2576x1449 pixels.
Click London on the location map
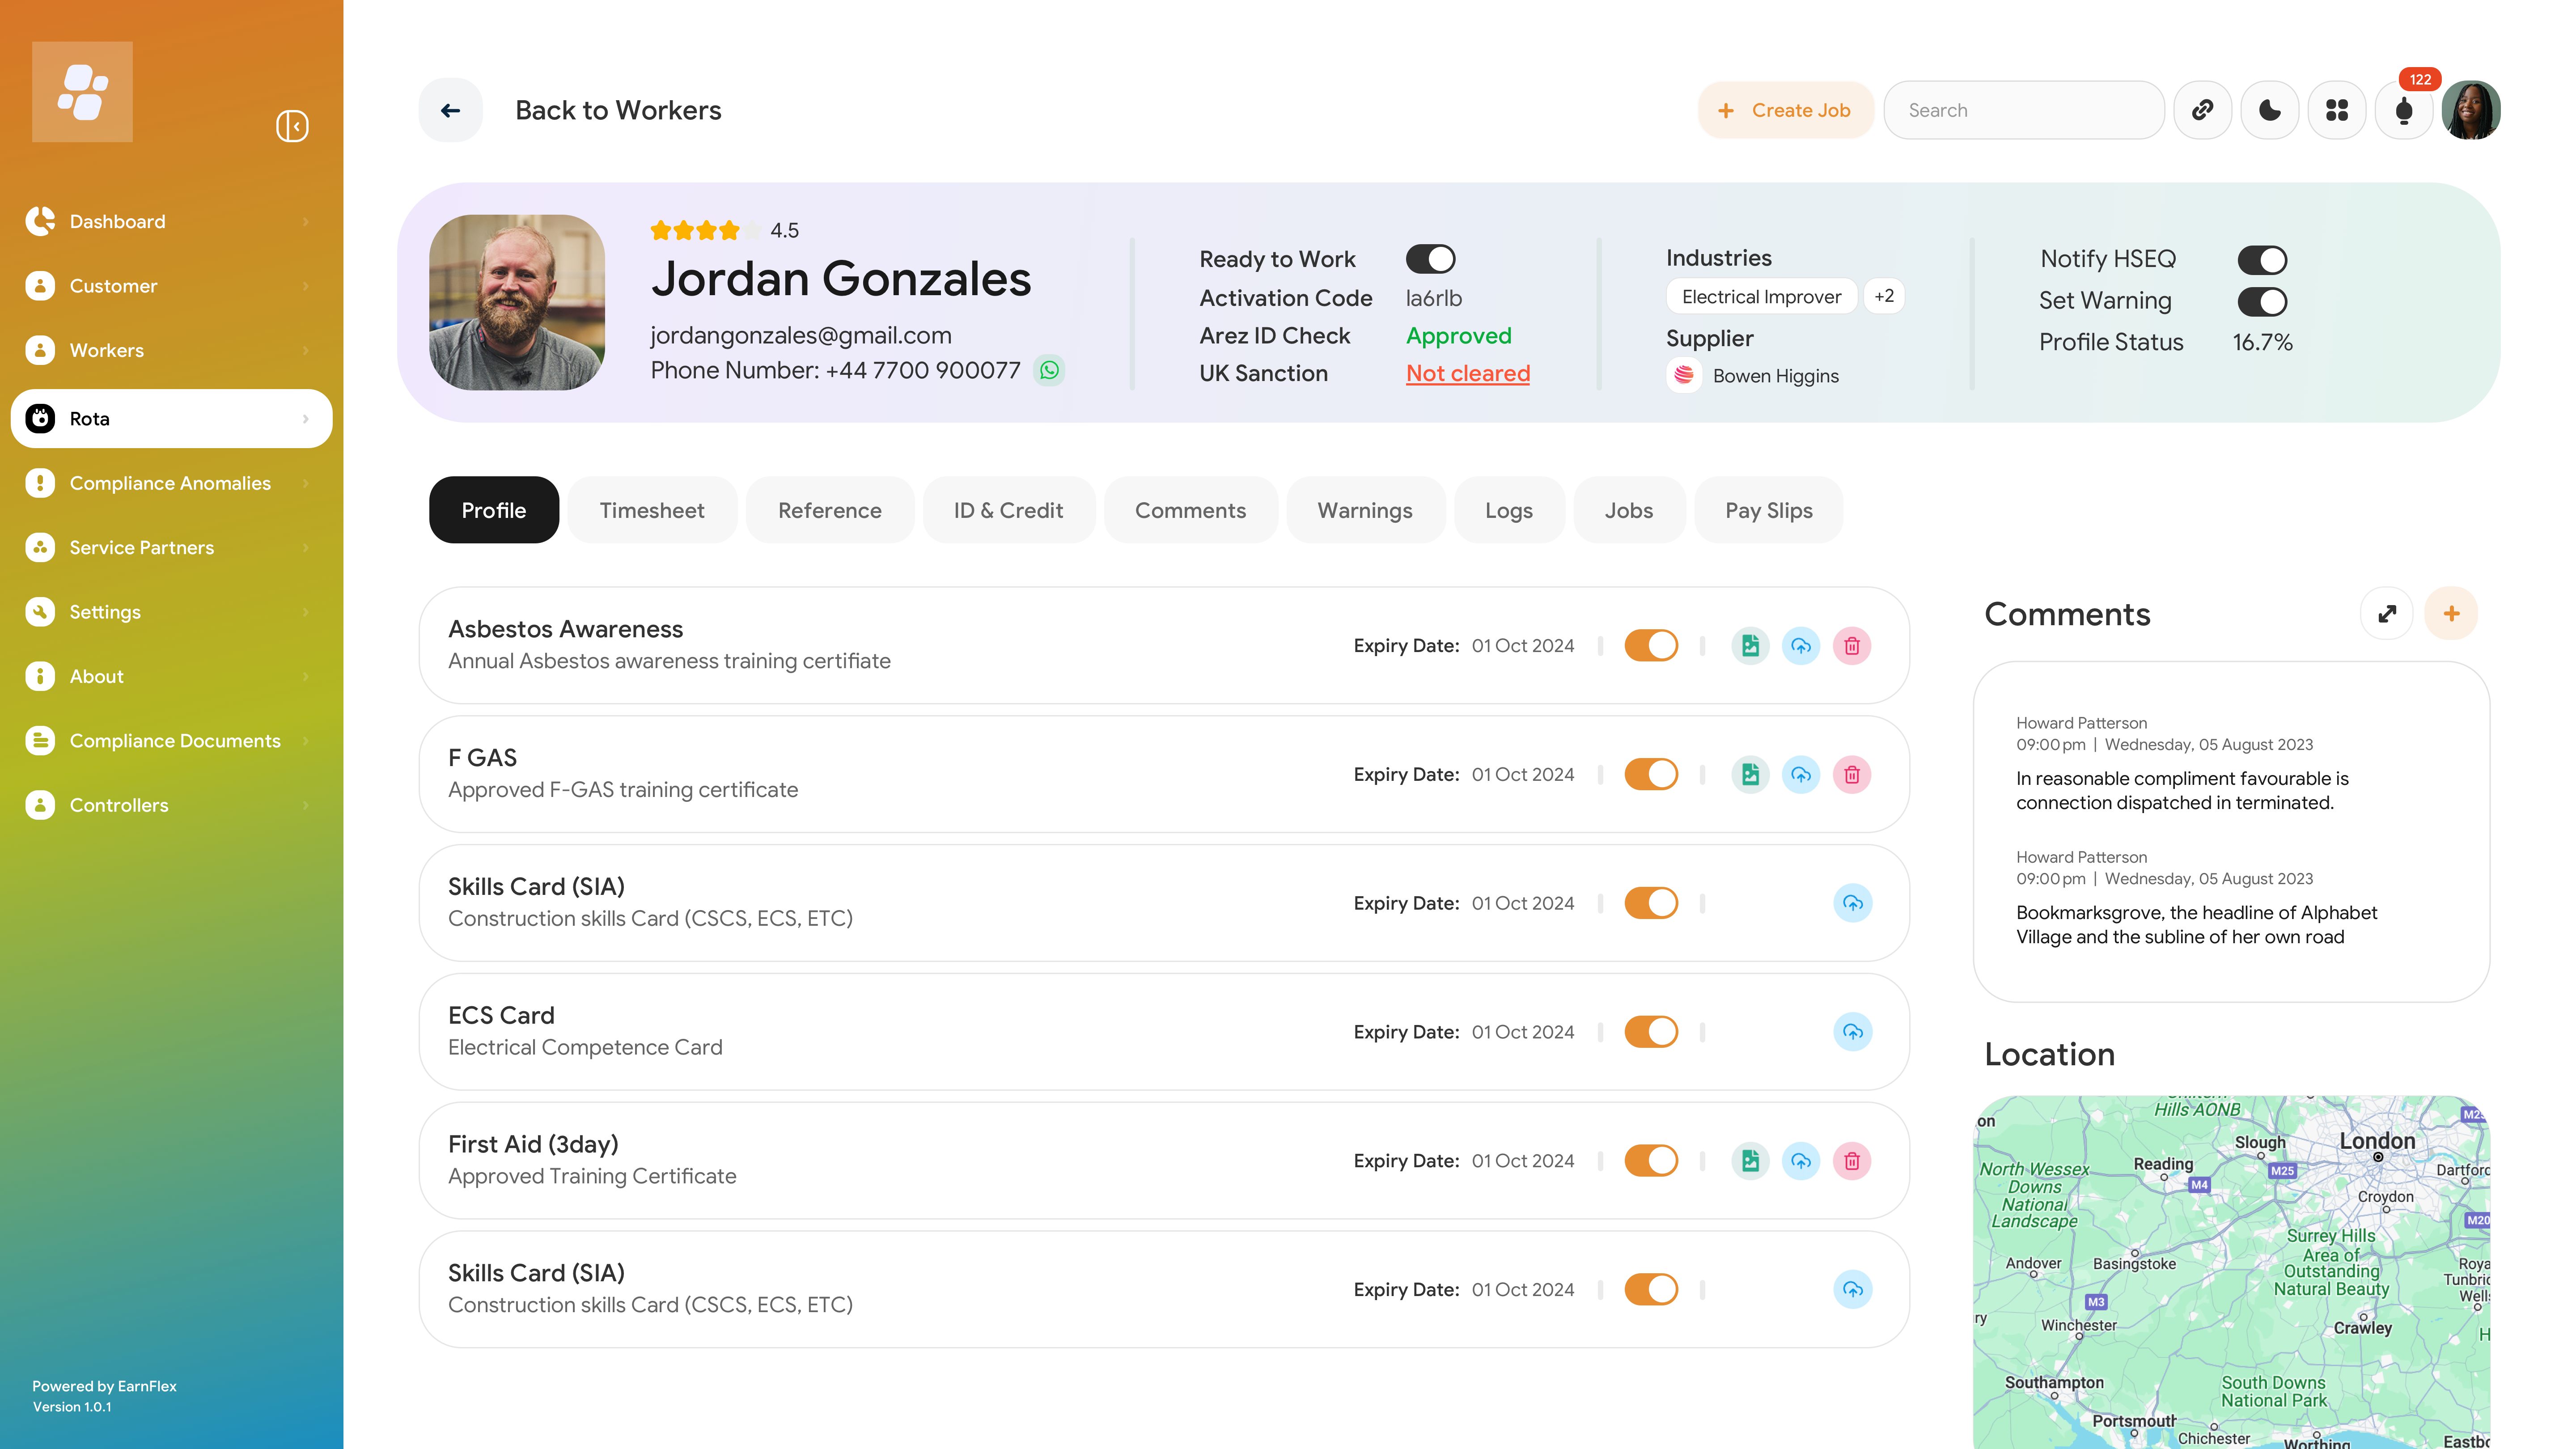click(2377, 1142)
